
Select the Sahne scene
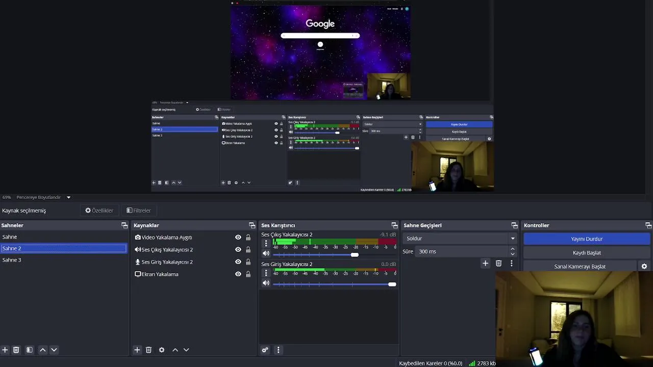64,237
